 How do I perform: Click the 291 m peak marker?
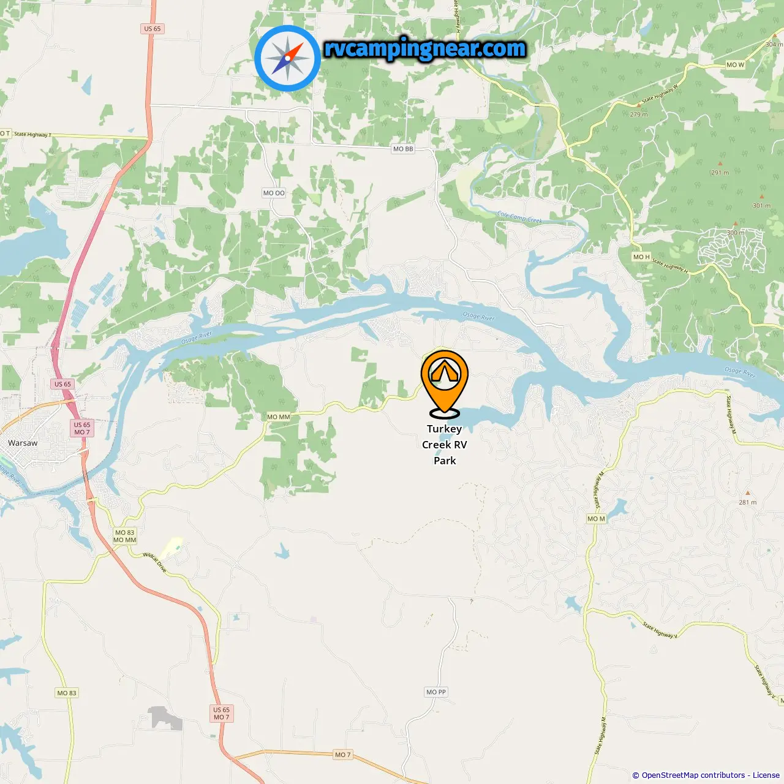coord(720,164)
